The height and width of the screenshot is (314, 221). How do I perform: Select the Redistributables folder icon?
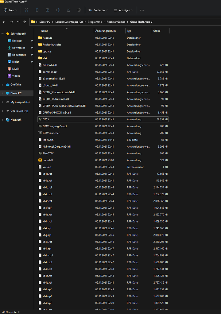[40, 45]
